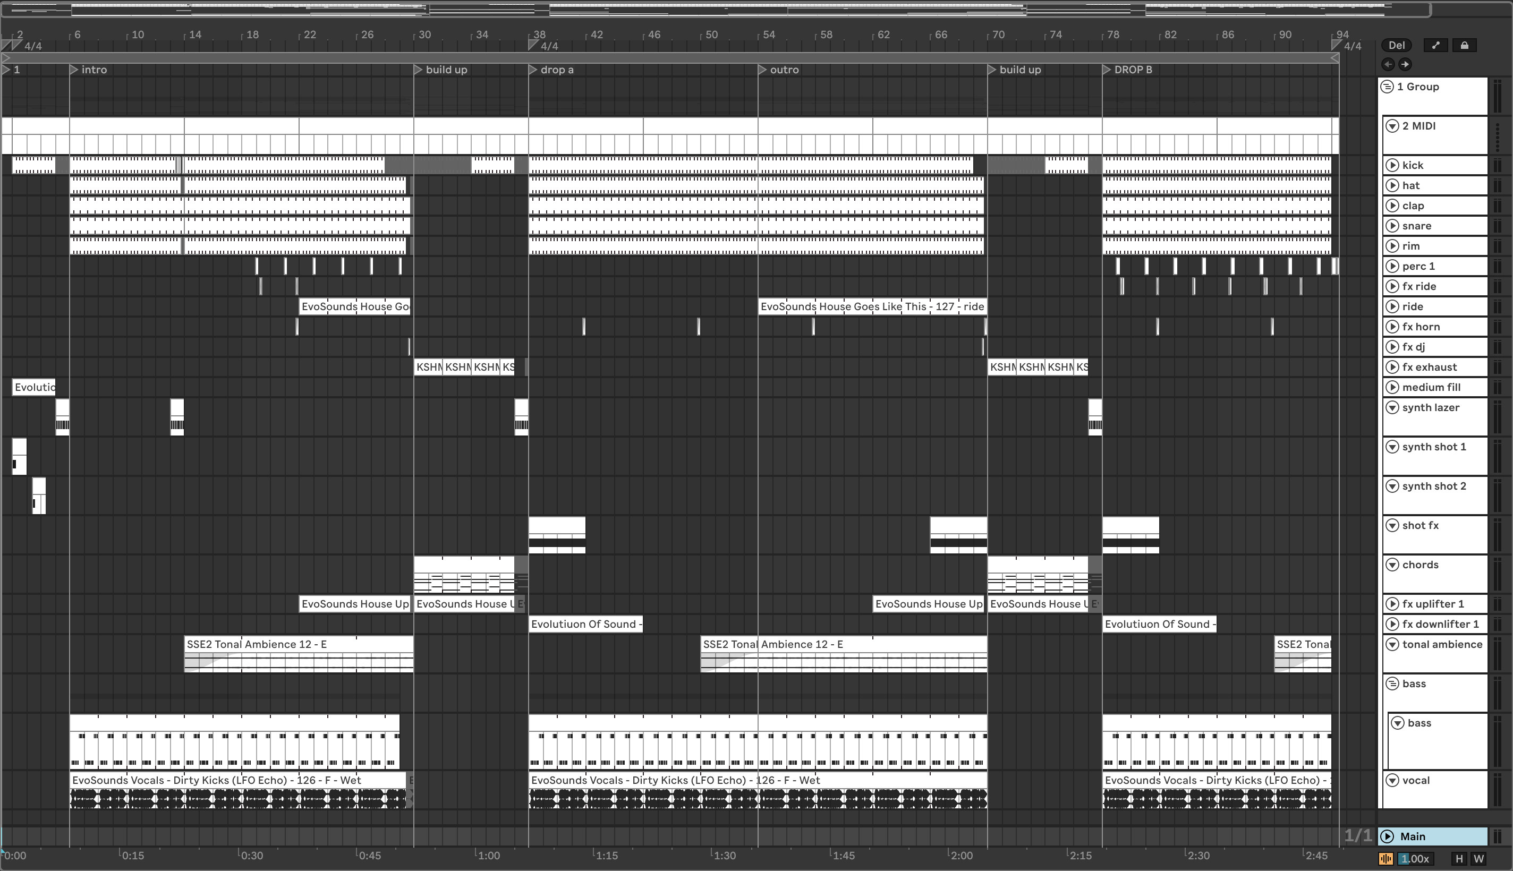Viewport: 1513px width, 871px height.
Task: Collapse the synth lazer track
Action: click(1392, 408)
